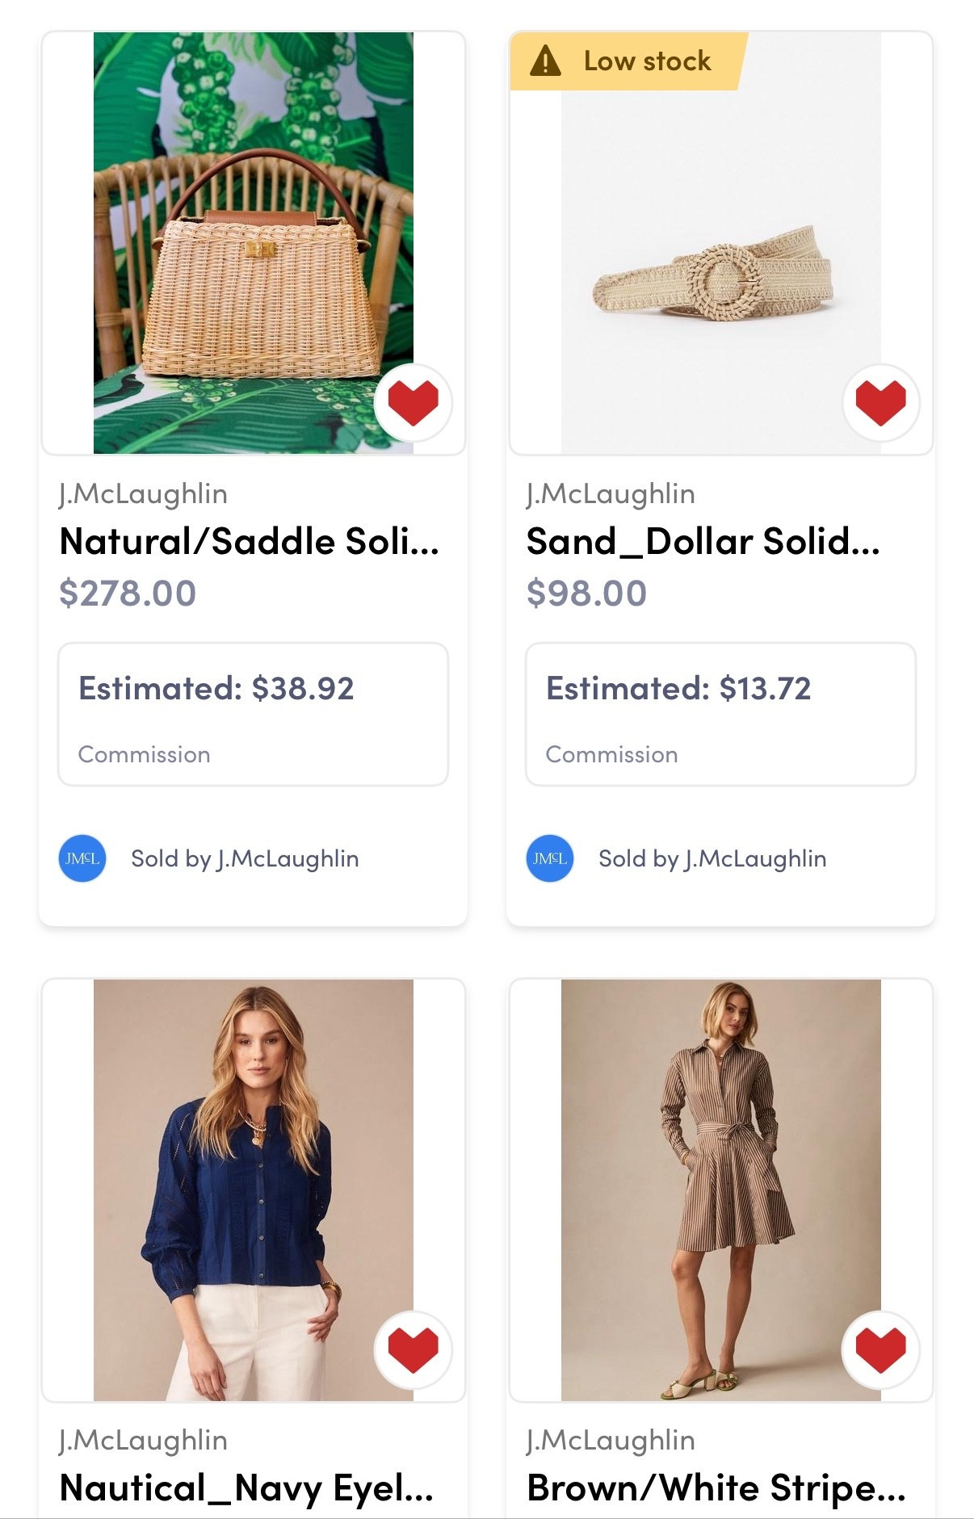Toggle heart on the Sand Dollar belt
This screenshot has width=974, height=1519.
pos(880,403)
